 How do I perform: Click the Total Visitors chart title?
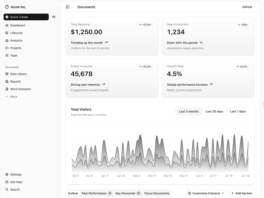click(x=81, y=110)
